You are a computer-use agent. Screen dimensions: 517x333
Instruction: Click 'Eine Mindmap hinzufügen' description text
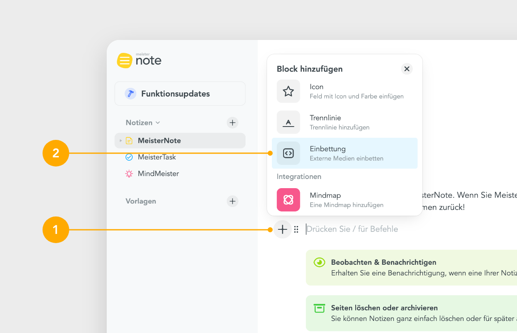click(x=346, y=205)
